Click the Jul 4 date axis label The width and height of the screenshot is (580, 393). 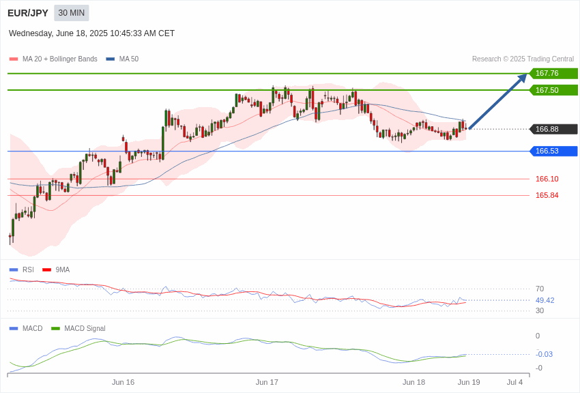[x=515, y=382]
